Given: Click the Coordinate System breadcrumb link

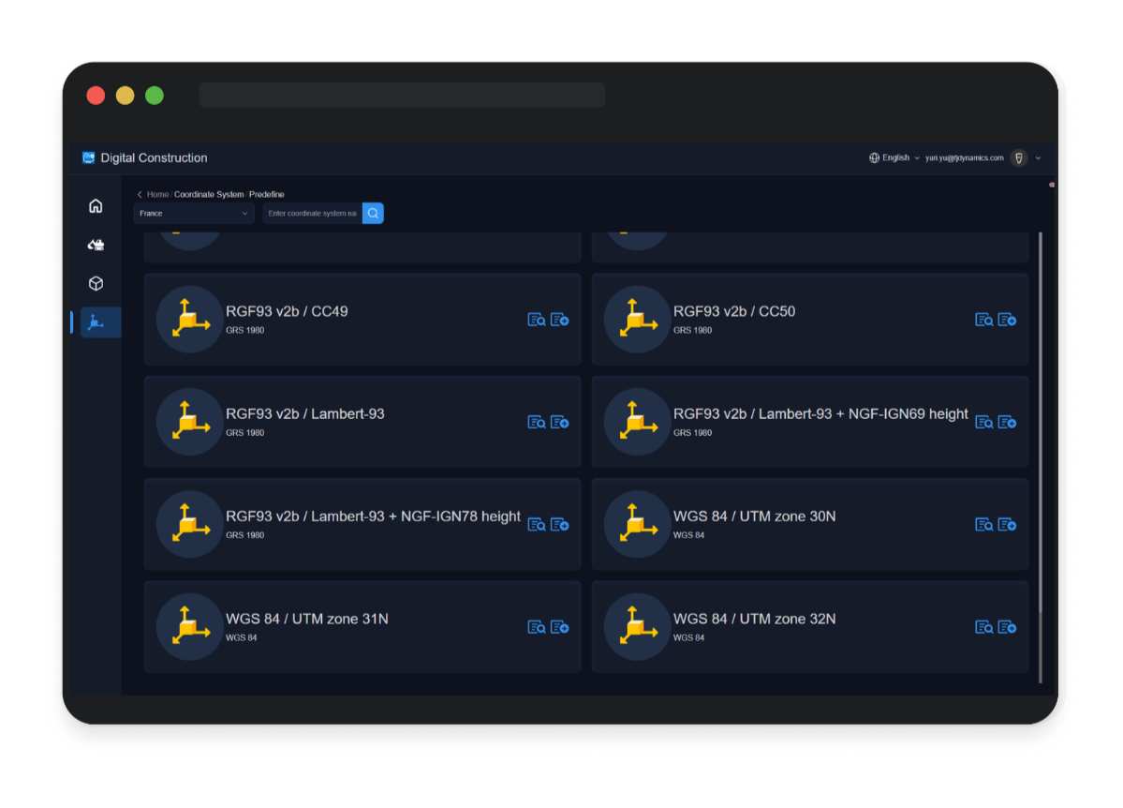Looking at the screenshot, I should click(208, 195).
